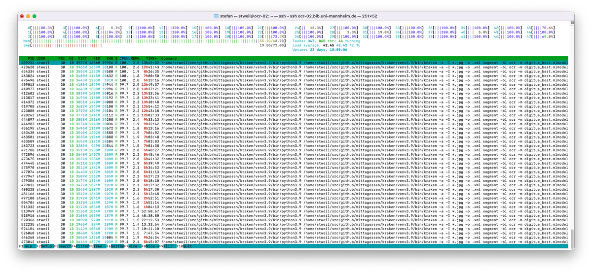Screen dimensions: 592x273
Task: Click the Swp swap usage bar
Action: [156, 45]
